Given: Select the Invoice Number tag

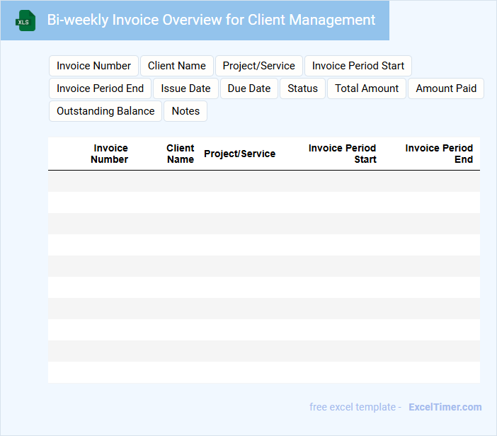Looking at the screenshot, I should [93, 66].
